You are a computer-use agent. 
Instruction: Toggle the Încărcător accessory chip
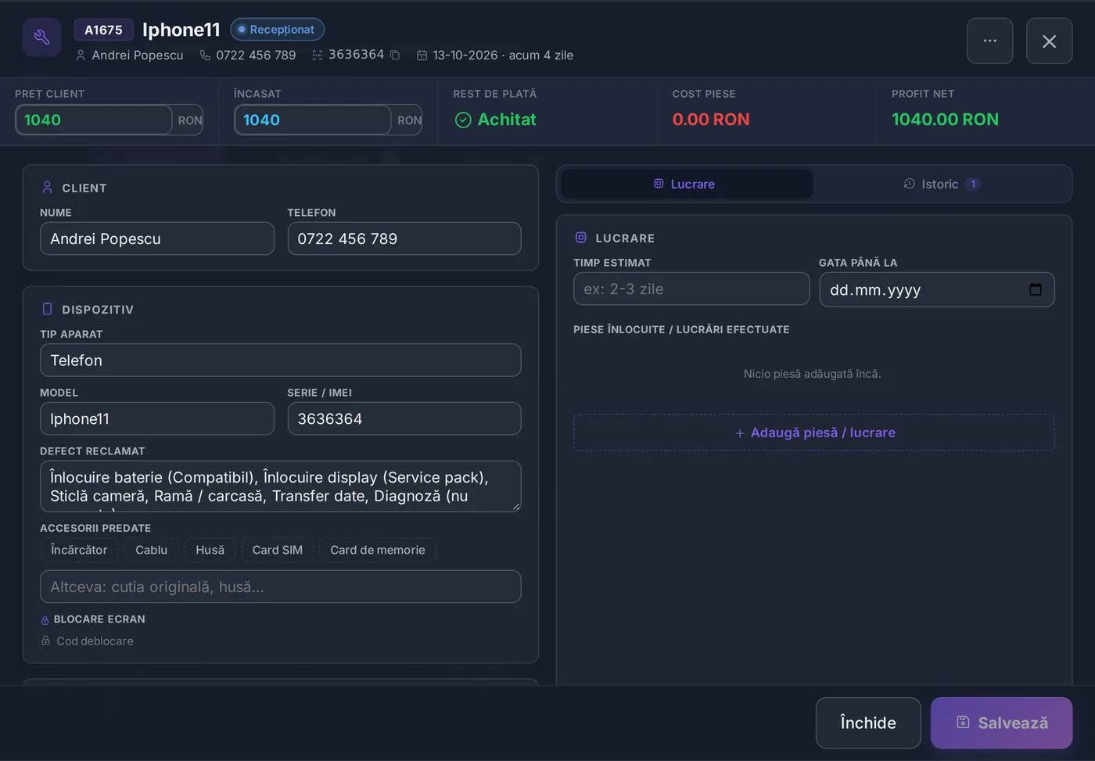pos(79,550)
